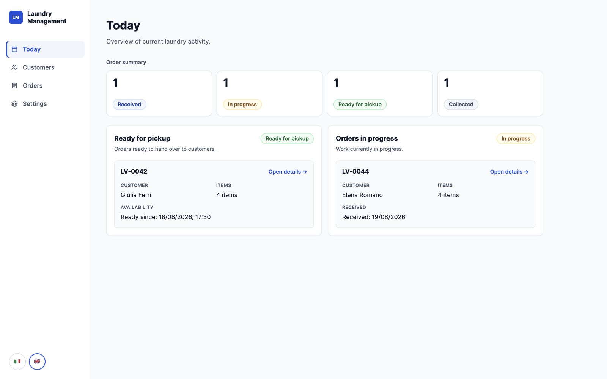Open the Orders section
The image size is (607, 379).
click(46, 86)
